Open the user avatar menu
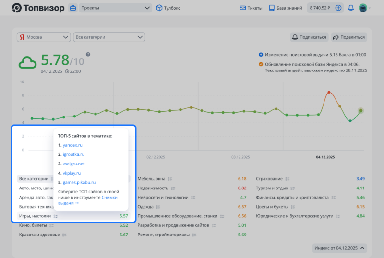The height and width of the screenshot is (258, 384). tap(363, 8)
